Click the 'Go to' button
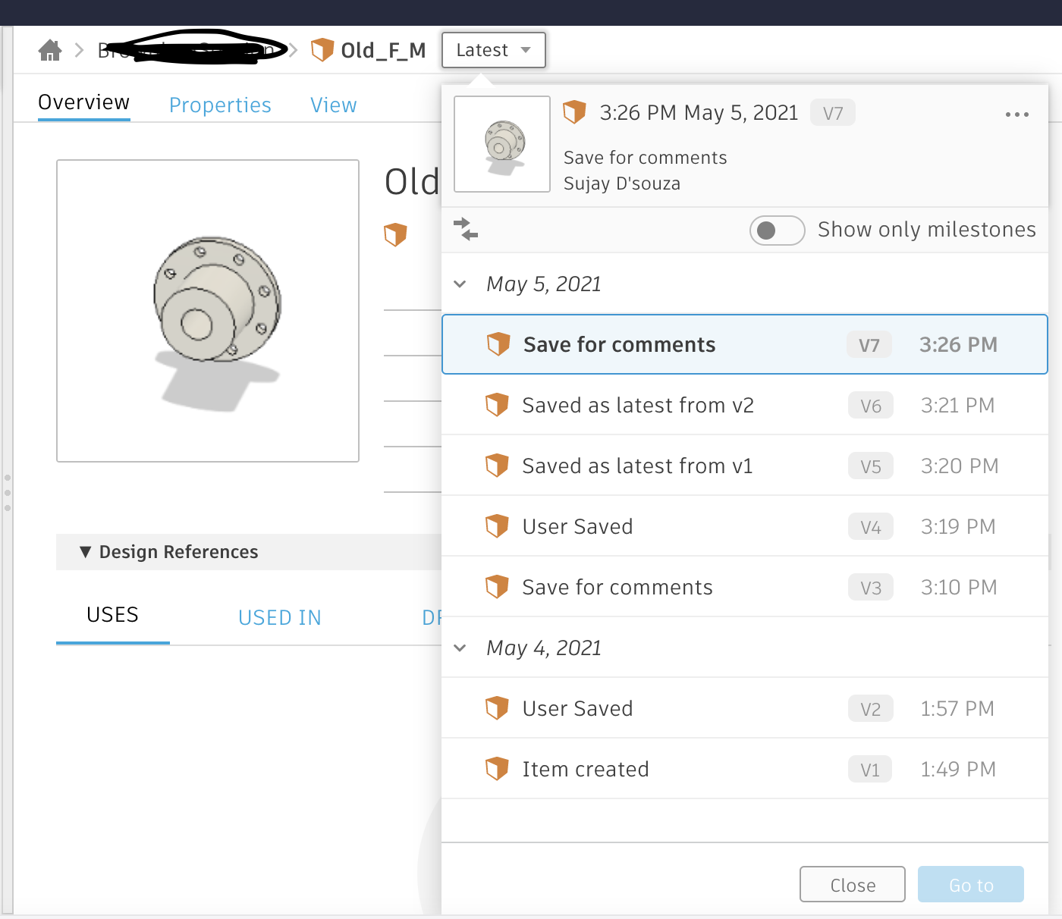Viewport: 1062px width, 919px height. tap(970, 884)
